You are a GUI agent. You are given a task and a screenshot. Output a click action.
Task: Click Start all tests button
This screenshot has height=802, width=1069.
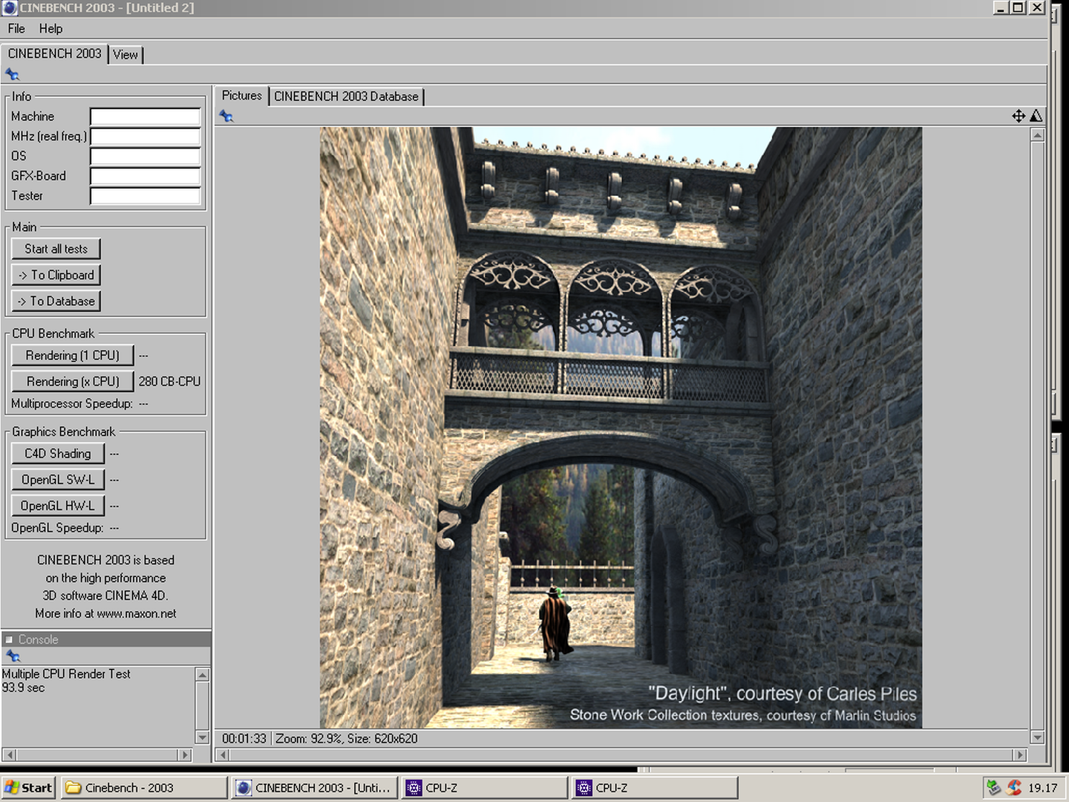[x=56, y=249]
